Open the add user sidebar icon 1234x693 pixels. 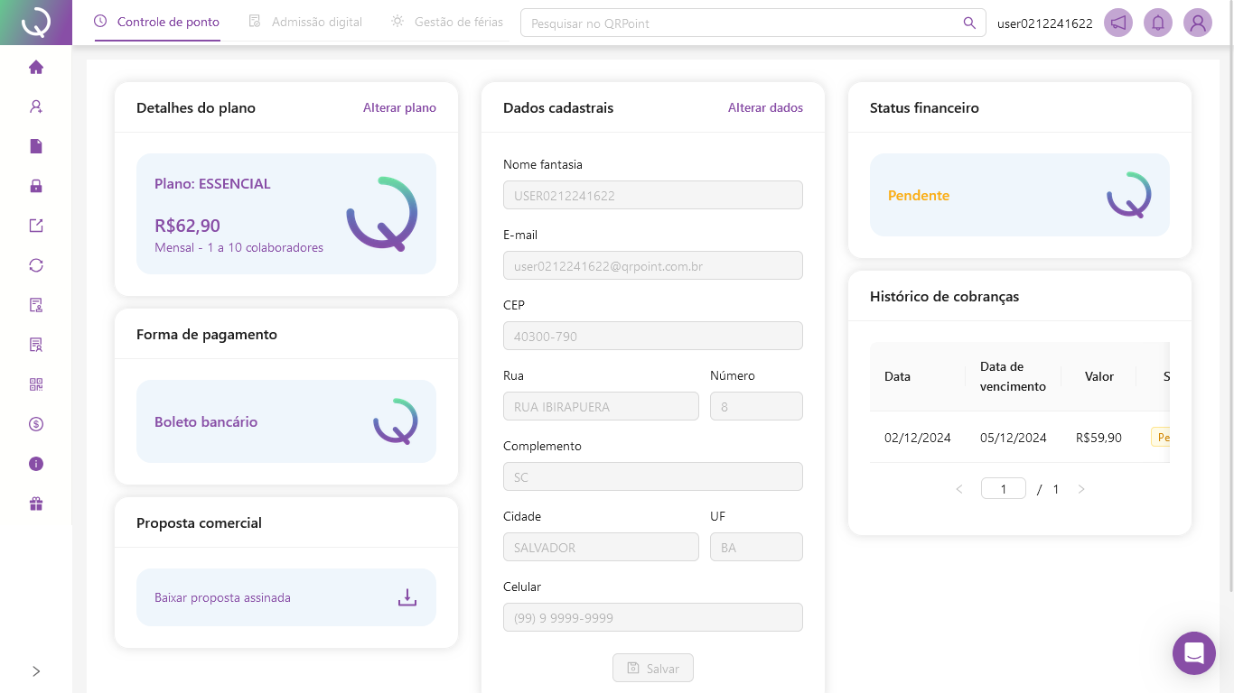36,106
